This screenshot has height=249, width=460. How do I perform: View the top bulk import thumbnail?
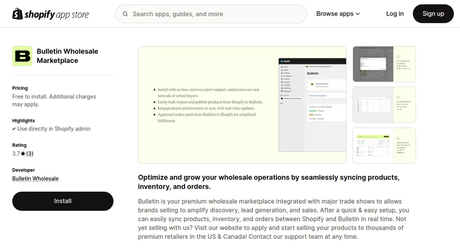coord(384,64)
